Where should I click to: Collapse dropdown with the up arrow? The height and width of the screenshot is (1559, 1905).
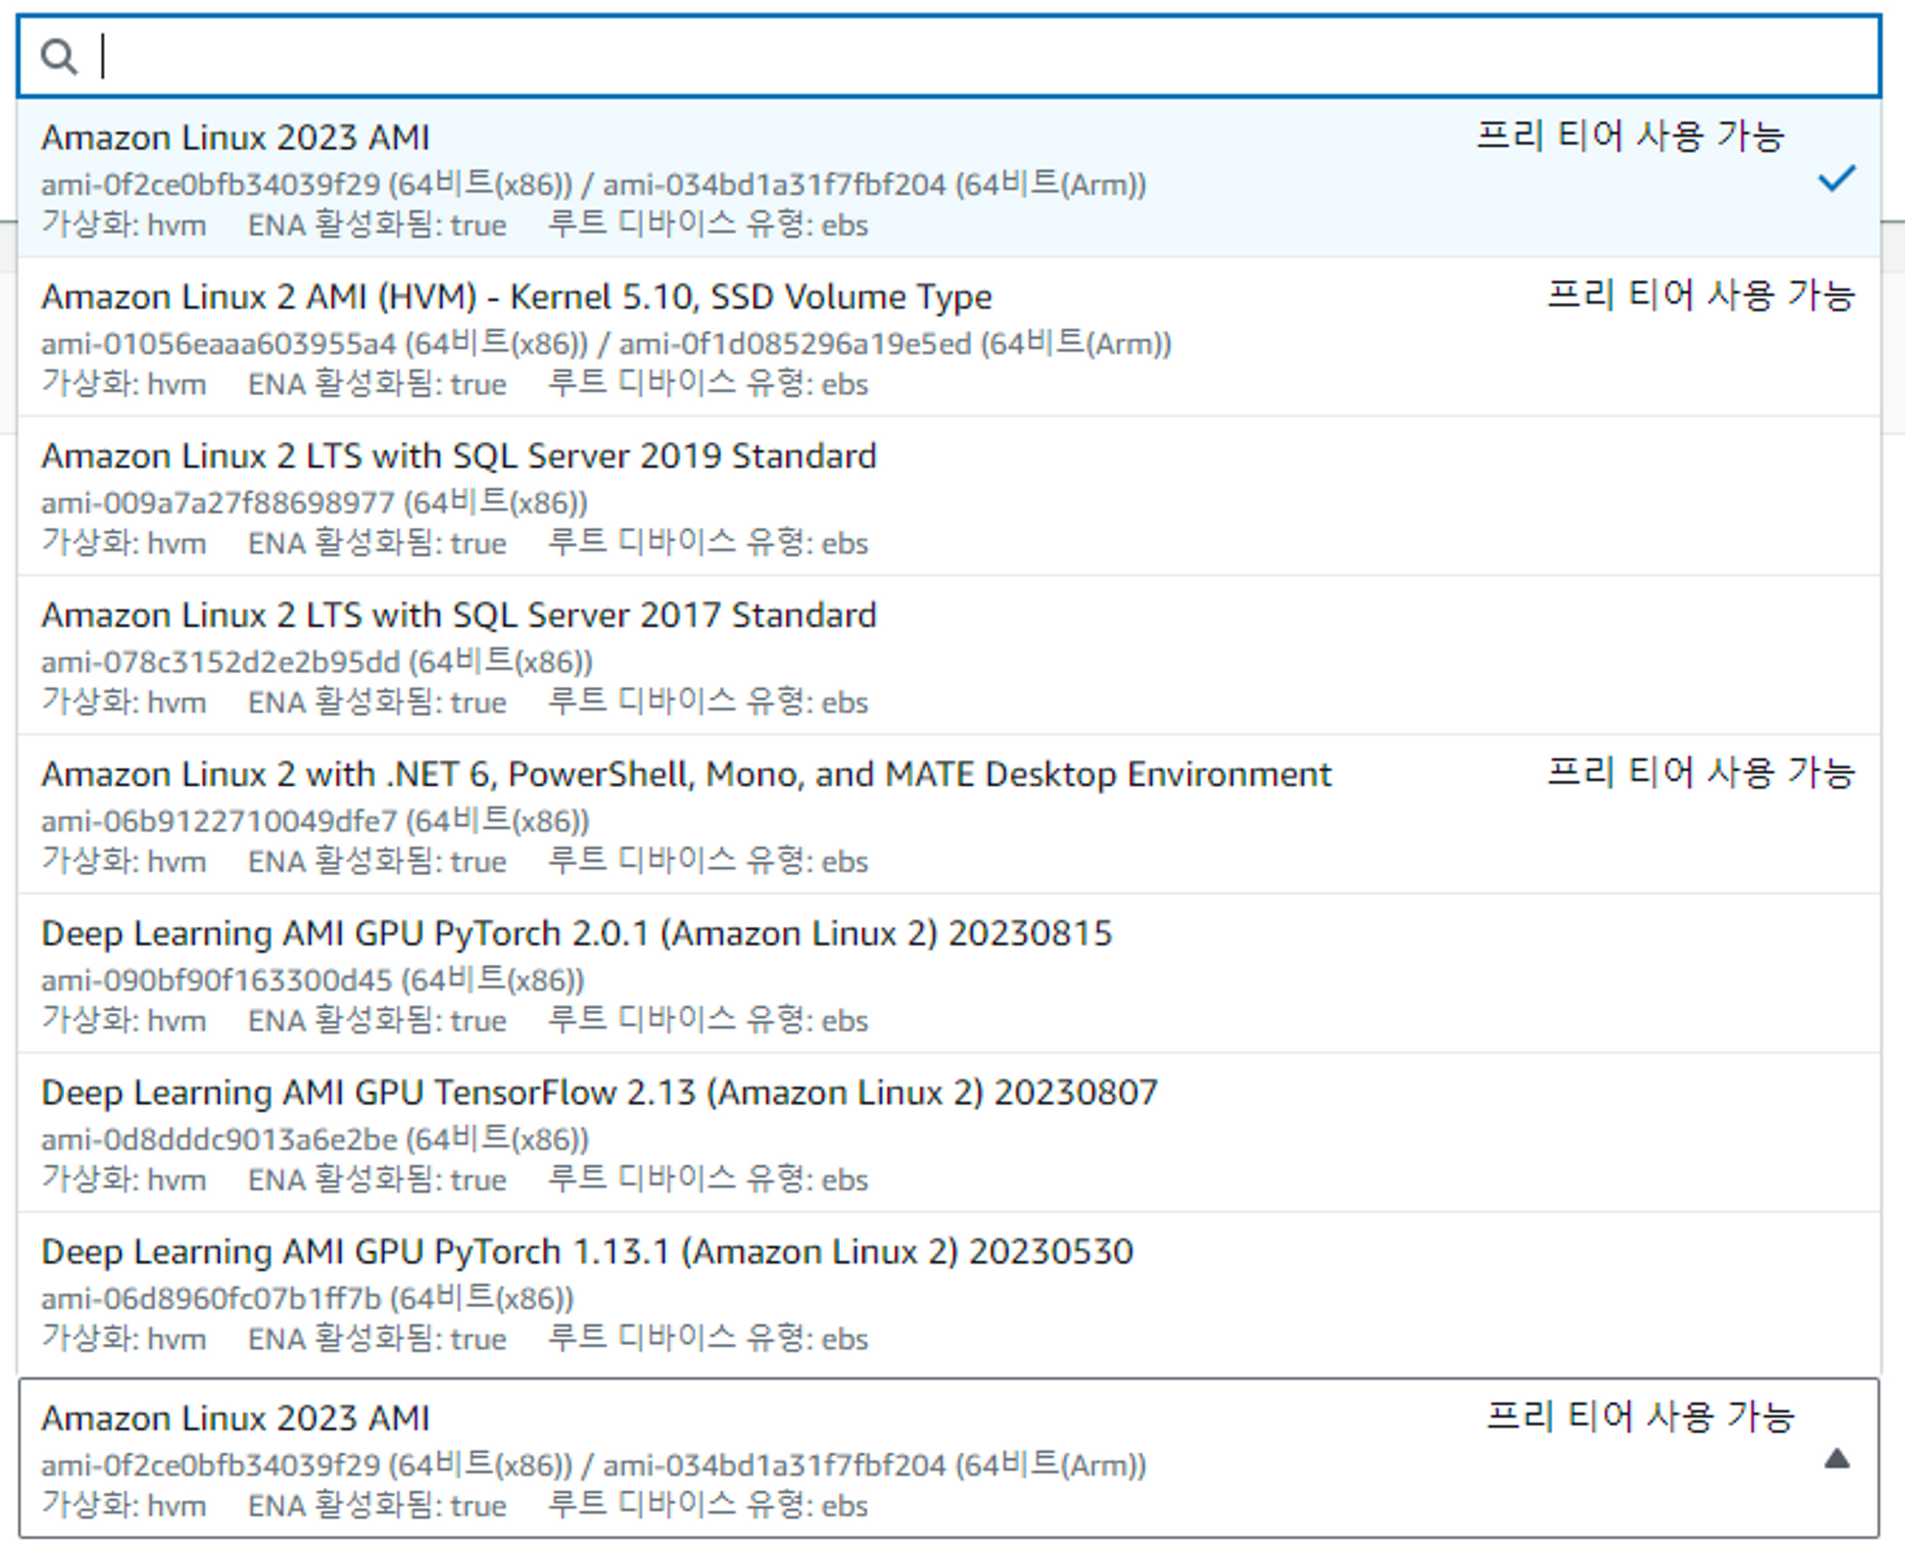pyautogui.click(x=1836, y=1459)
